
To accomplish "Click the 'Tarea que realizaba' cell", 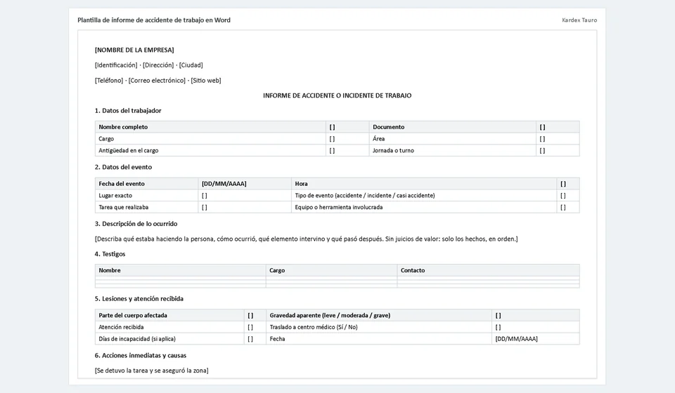I will [x=146, y=207].
